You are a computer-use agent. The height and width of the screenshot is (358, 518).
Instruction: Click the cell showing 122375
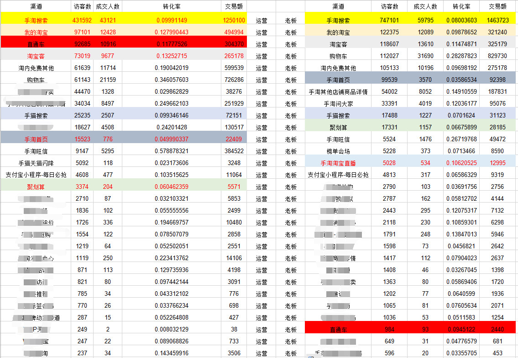(389, 32)
